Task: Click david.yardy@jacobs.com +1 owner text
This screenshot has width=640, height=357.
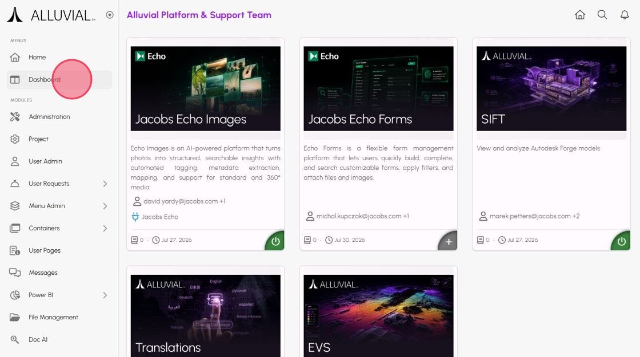Action: click(x=185, y=201)
